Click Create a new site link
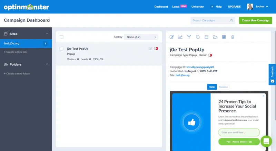This screenshot has height=151, width=276. [16, 52]
